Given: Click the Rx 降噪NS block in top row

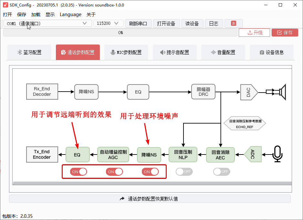Looking at the screenshot, I should (x=86, y=92).
